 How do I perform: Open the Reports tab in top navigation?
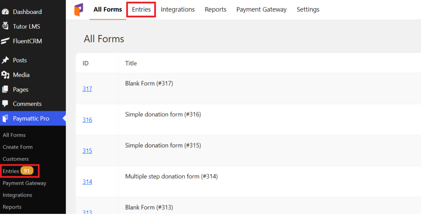coord(215,9)
